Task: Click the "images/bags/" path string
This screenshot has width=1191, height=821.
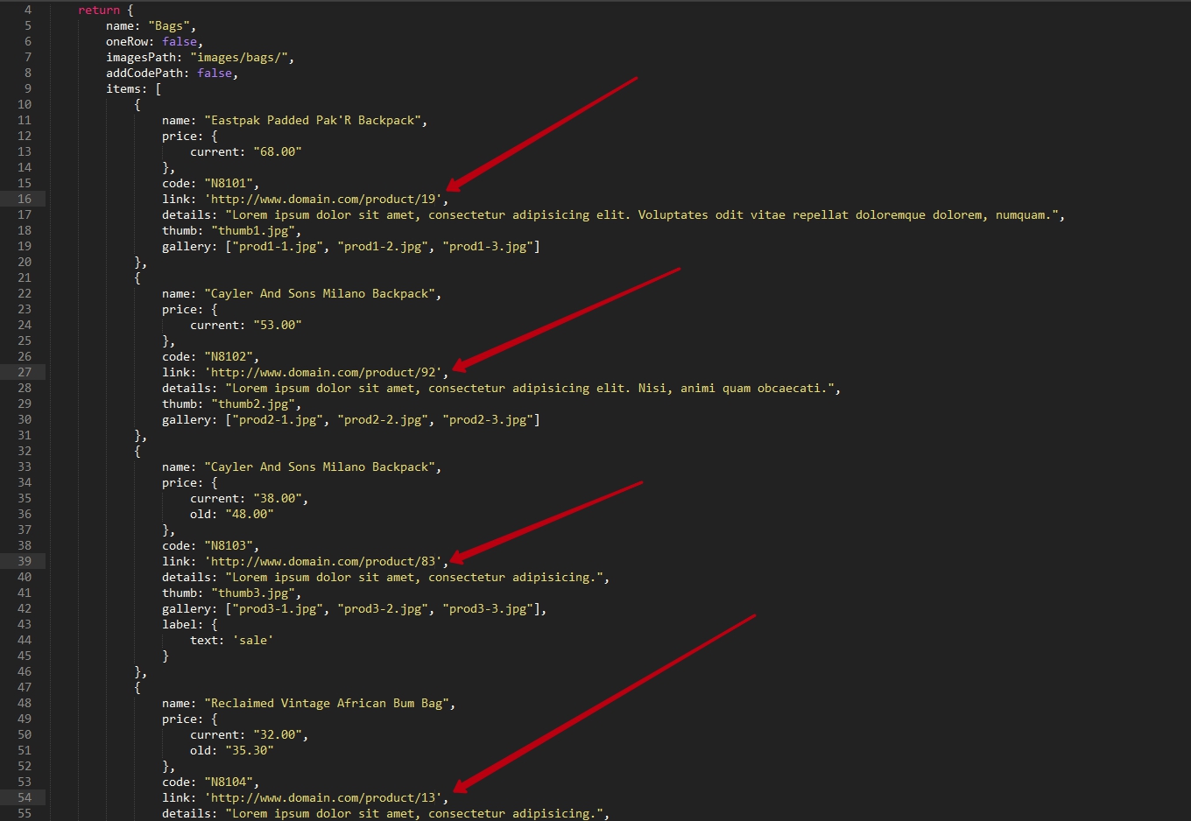Action: [x=242, y=58]
